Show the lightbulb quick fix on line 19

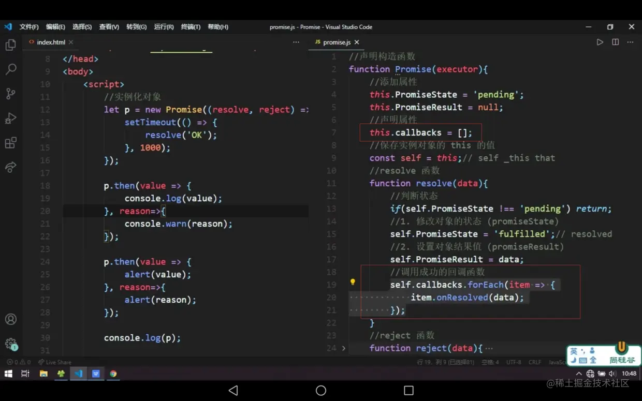[353, 283]
